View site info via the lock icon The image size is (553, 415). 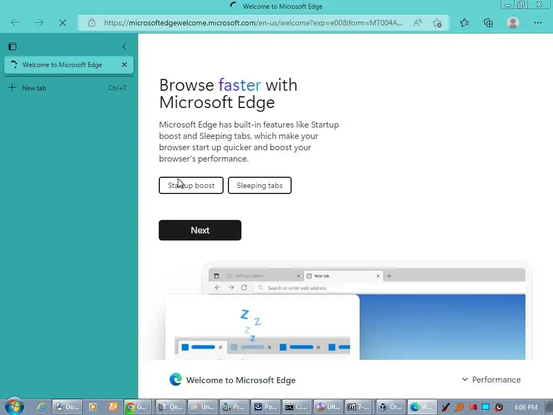92,23
